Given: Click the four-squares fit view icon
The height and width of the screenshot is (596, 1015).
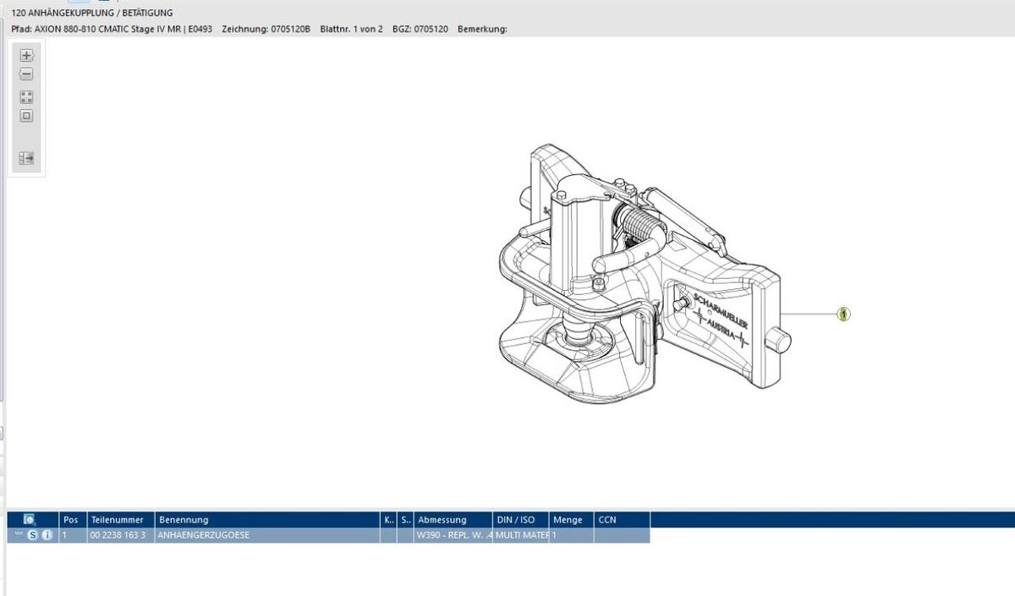Looking at the screenshot, I should (x=26, y=97).
